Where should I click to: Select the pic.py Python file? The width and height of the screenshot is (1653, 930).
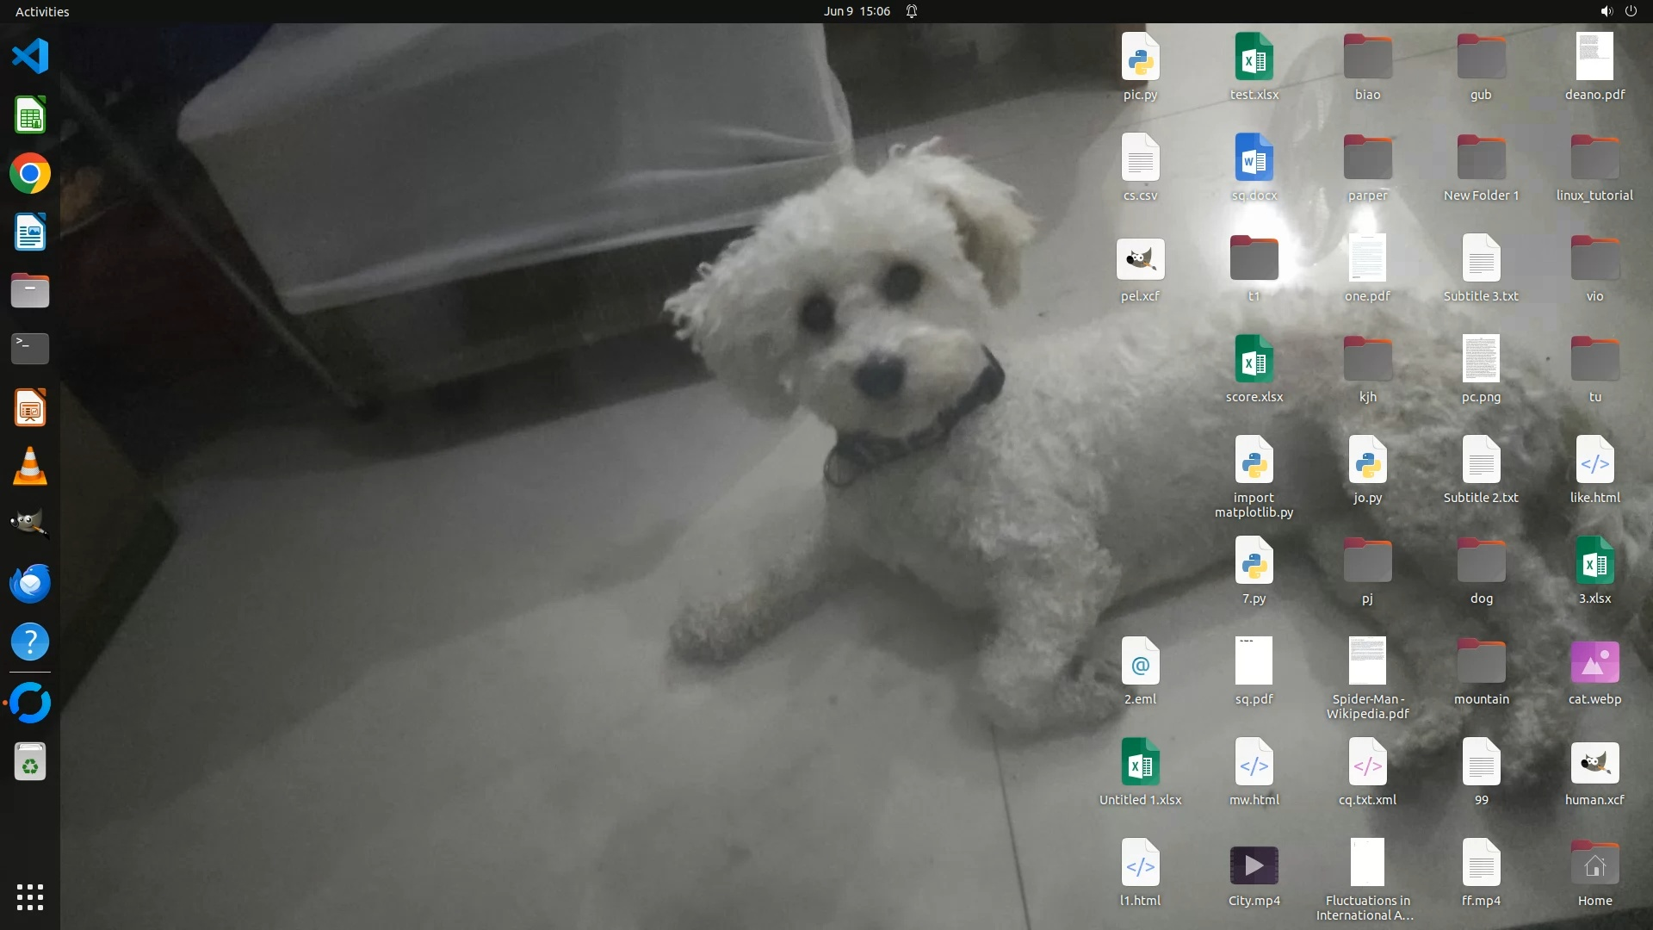coord(1140,58)
